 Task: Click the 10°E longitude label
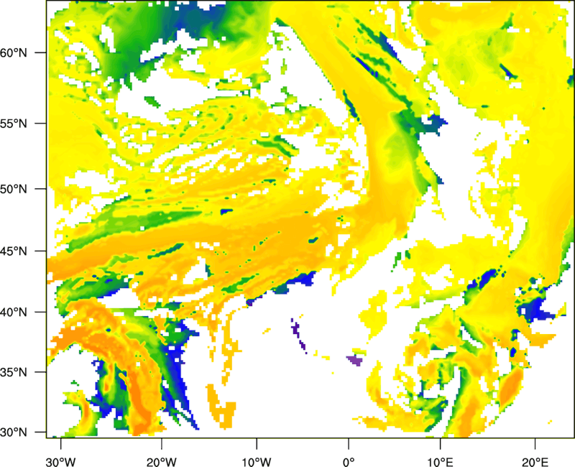pyautogui.click(x=441, y=461)
